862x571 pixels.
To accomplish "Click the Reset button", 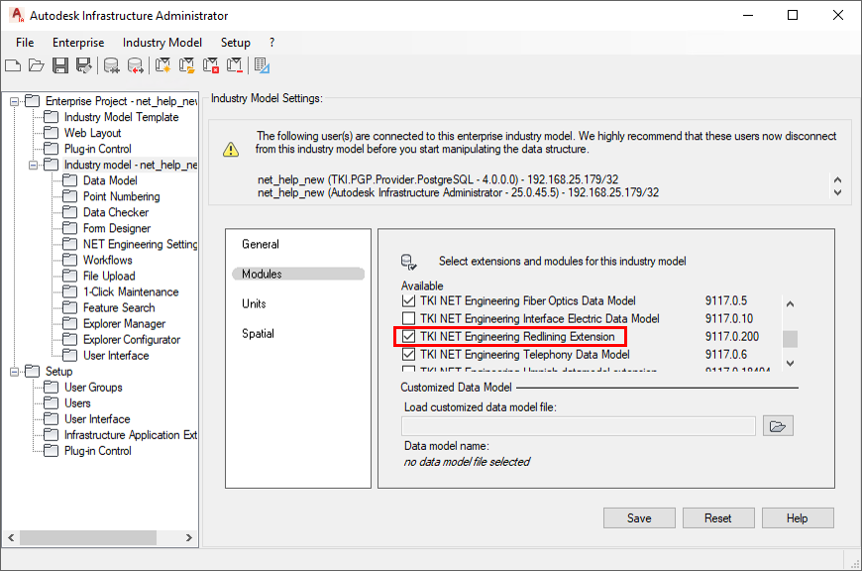I will point(718,518).
